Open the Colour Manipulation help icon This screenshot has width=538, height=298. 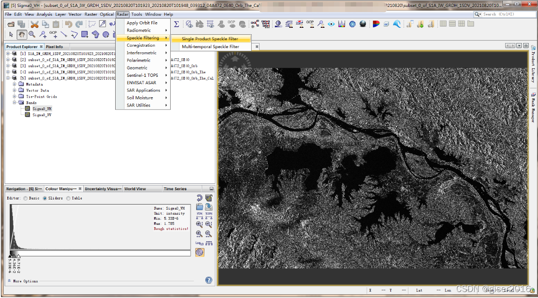click(209, 280)
